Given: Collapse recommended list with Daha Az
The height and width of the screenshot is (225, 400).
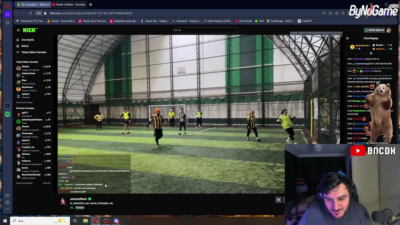Looking at the screenshot, I should (47, 183).
